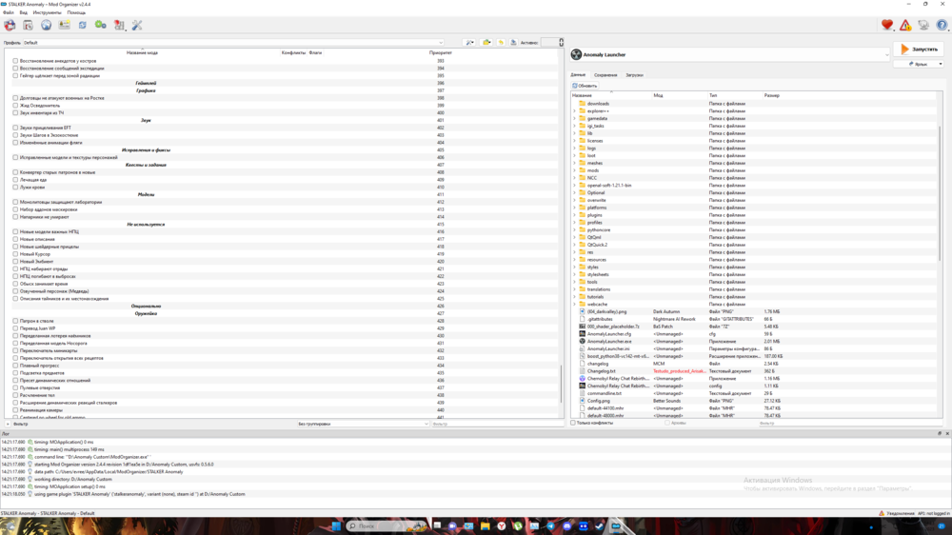Image resolution: width=952 pixels, height=535 pixels.
Task: Toggle the 'Новый Курсор' mod checkbox
Action: (x=15, y=254)
